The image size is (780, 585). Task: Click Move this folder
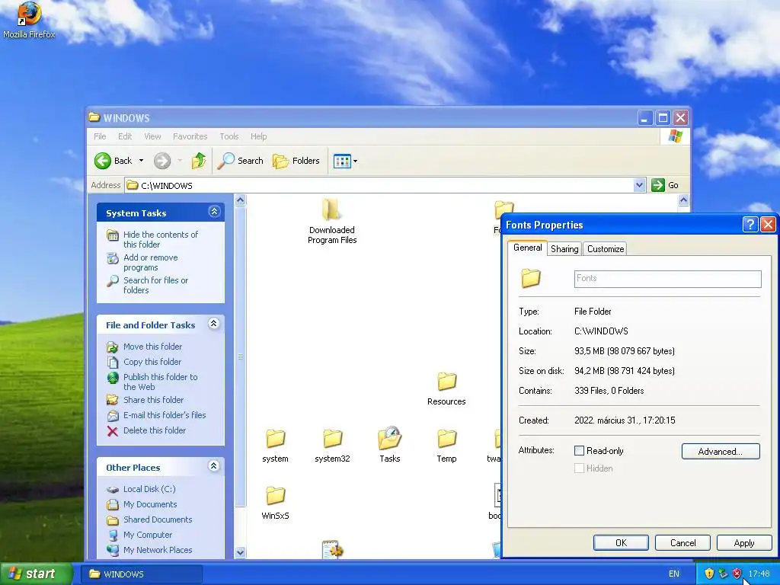(152, 347)
